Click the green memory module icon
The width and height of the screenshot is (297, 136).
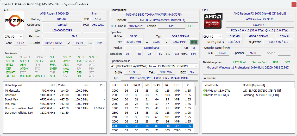click(x=194, y=42)
